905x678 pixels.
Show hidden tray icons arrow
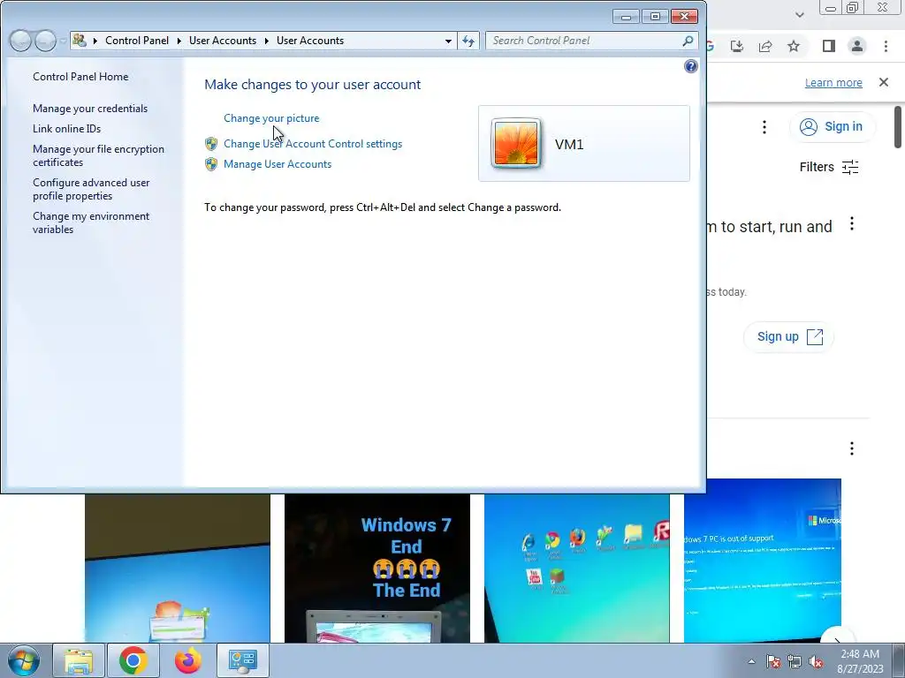(751, 661)
